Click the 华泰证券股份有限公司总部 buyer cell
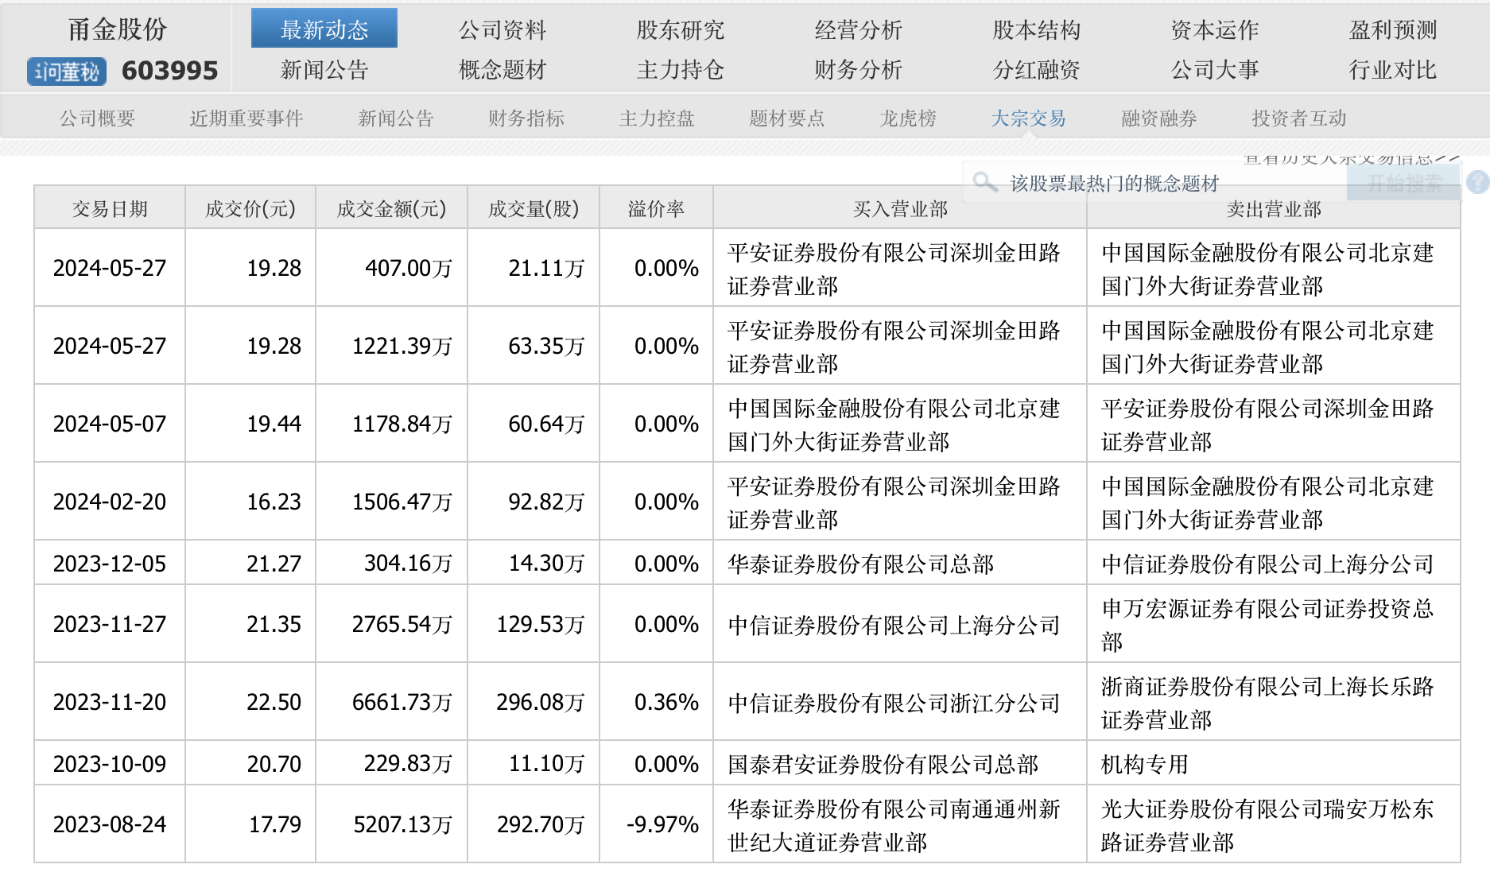The height and width of the screenshot is (876, 1490). point(900,563)
